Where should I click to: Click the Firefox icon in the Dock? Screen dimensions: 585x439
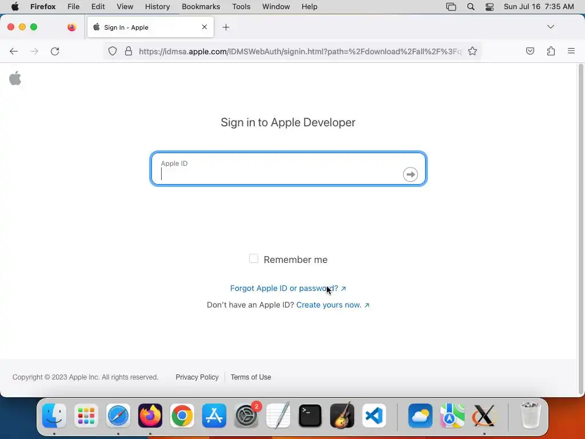pyautogui.click(x=150, y=416)
